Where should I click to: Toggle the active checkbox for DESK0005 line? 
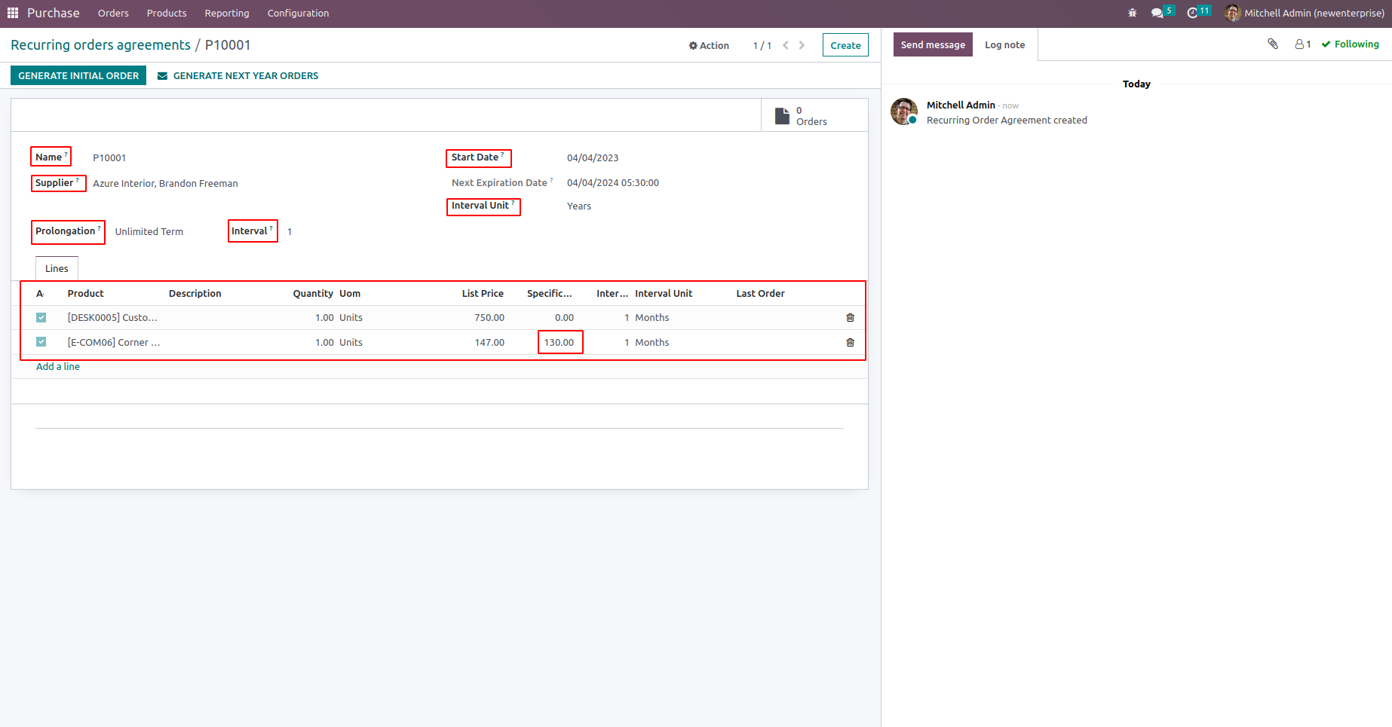tap(41, 318)
